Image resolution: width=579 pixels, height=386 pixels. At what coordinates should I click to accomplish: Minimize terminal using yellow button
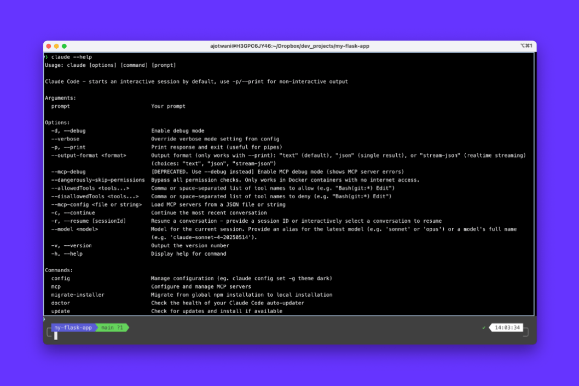(x=56, y=46)
